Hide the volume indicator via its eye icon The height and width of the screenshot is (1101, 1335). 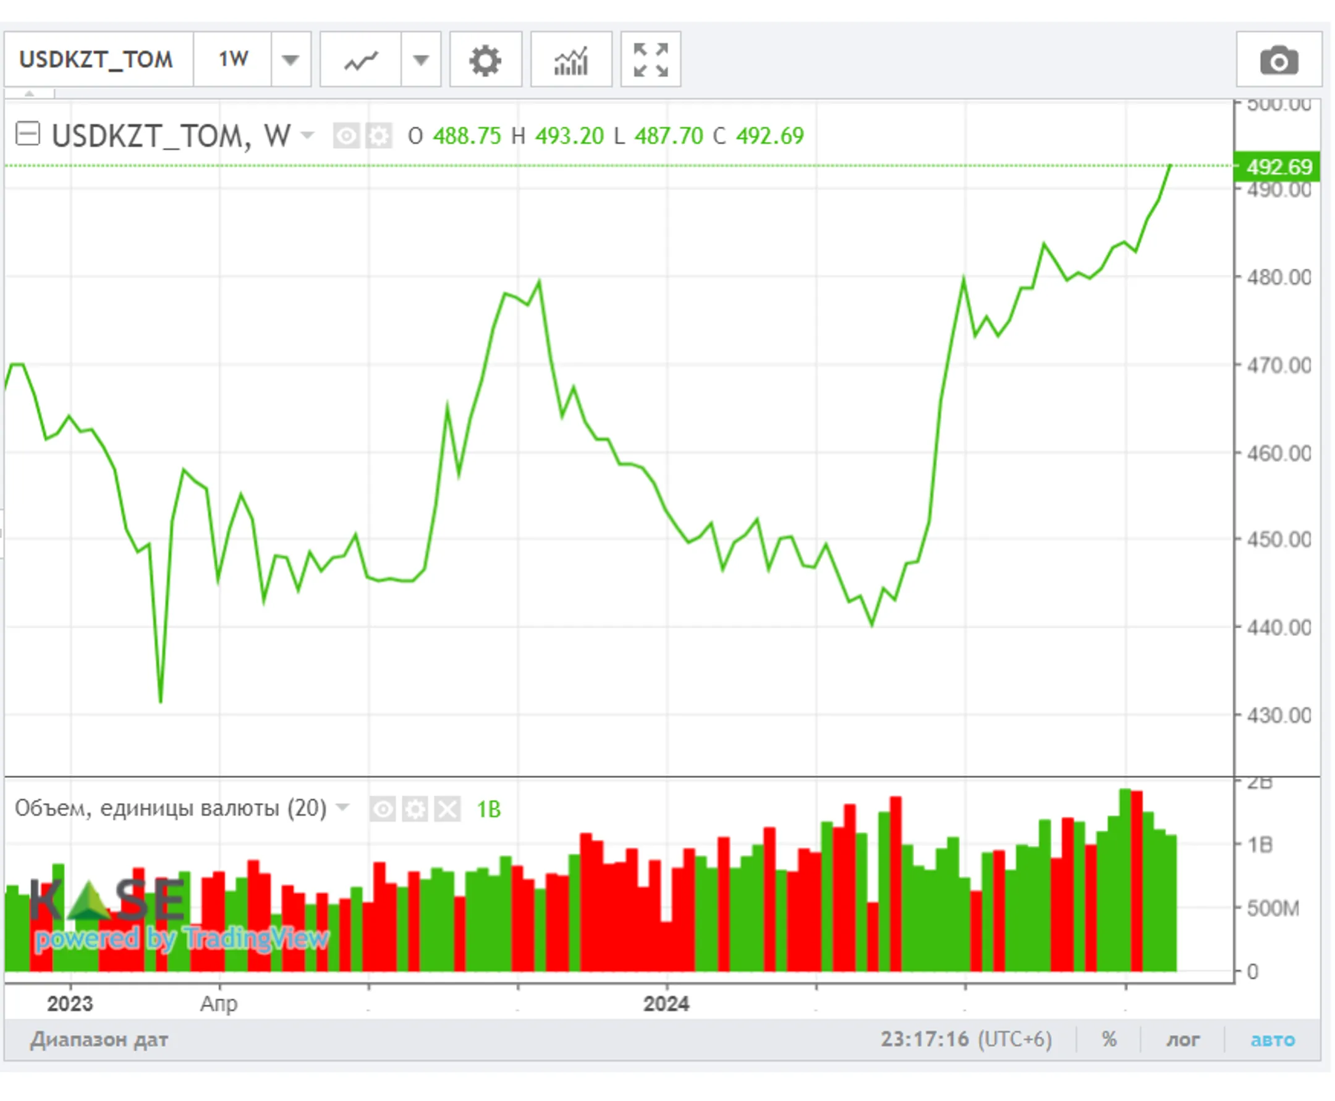pos(383,809)
